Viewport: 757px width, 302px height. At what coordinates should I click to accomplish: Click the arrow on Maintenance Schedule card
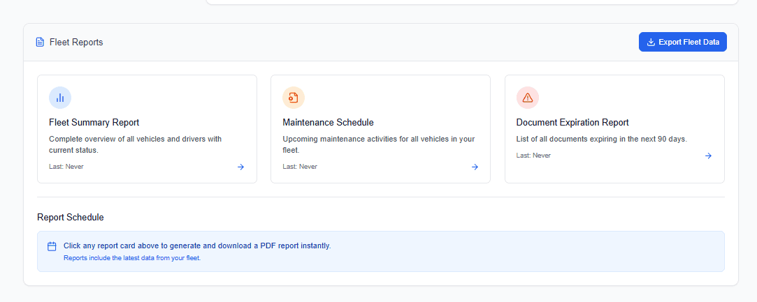coord(475,167)
